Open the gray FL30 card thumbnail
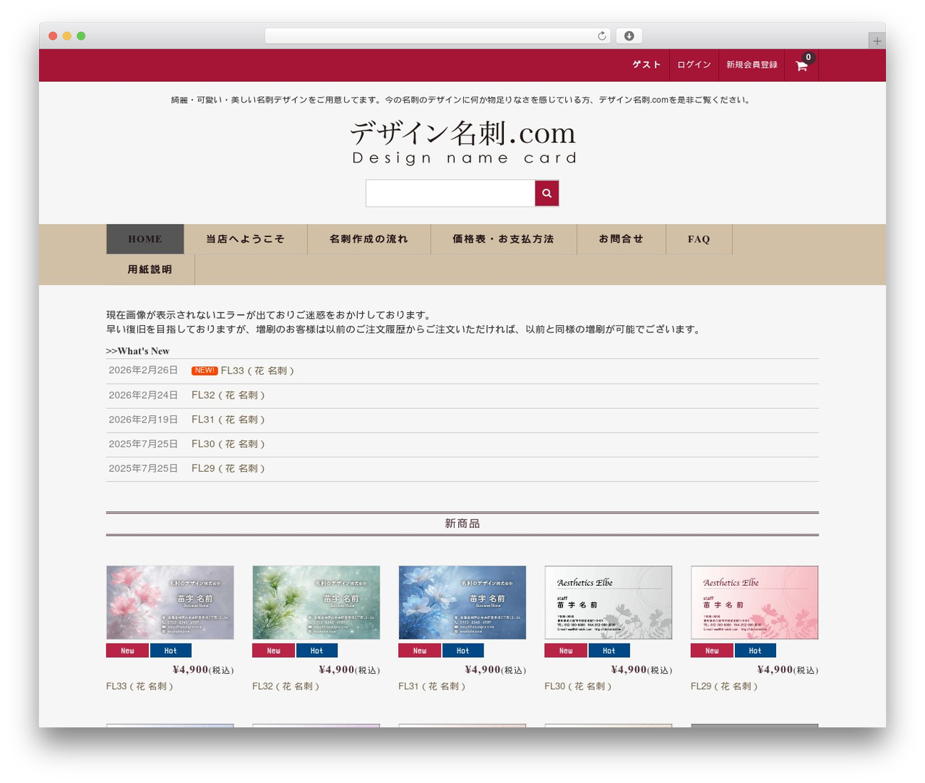This screenshot has width=925, height=783. (608, 602)
